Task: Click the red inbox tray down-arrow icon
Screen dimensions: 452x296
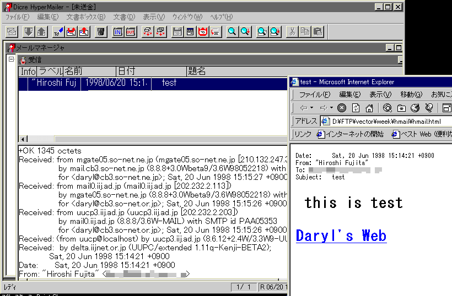Action: tap(71, 32)
